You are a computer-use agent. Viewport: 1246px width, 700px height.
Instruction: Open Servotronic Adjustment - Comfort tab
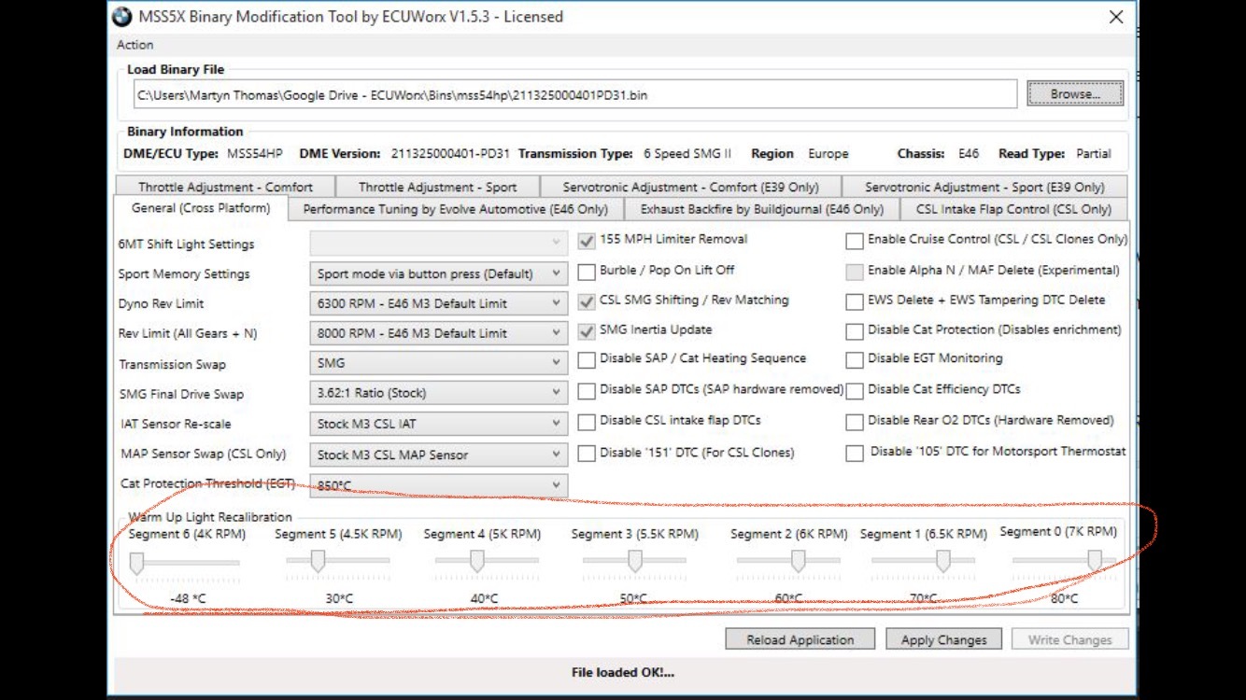[x=690, y=187]
